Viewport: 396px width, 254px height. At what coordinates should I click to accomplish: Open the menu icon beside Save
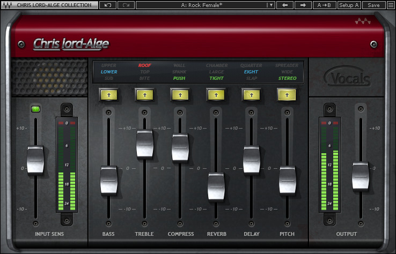[x=391, y=5]
